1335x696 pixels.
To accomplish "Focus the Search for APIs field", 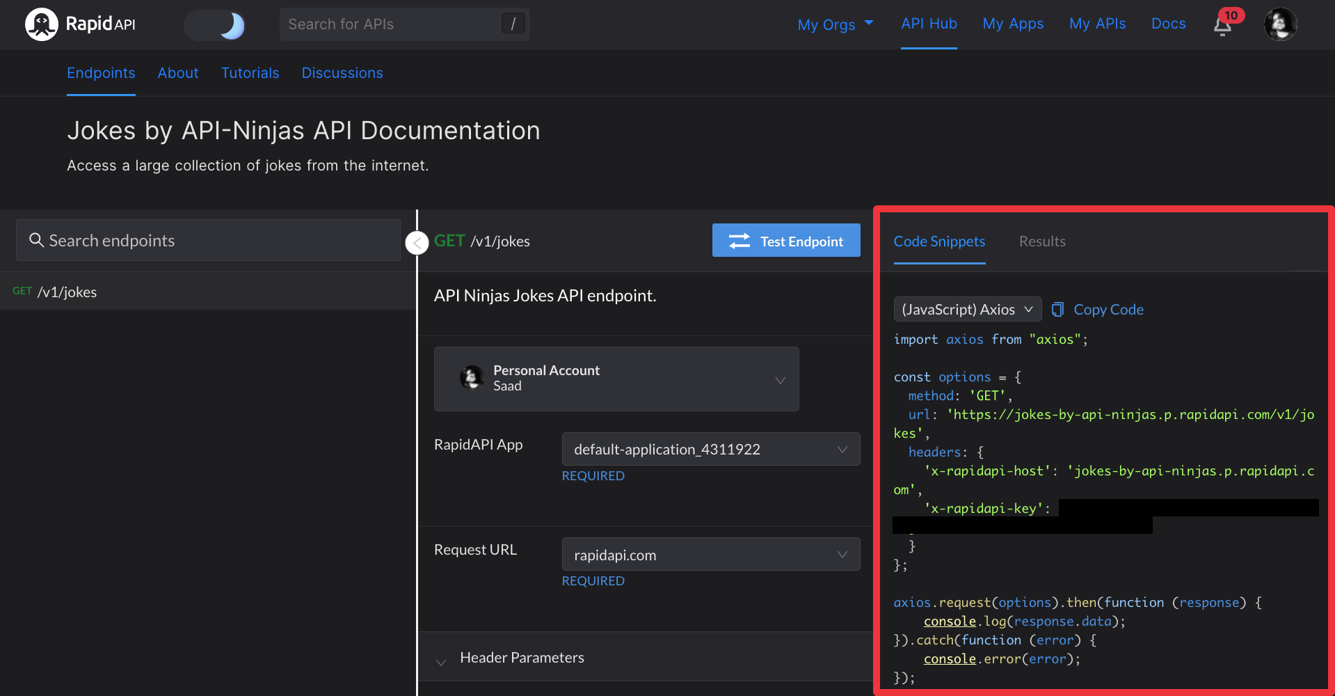I will coord(404,24).
